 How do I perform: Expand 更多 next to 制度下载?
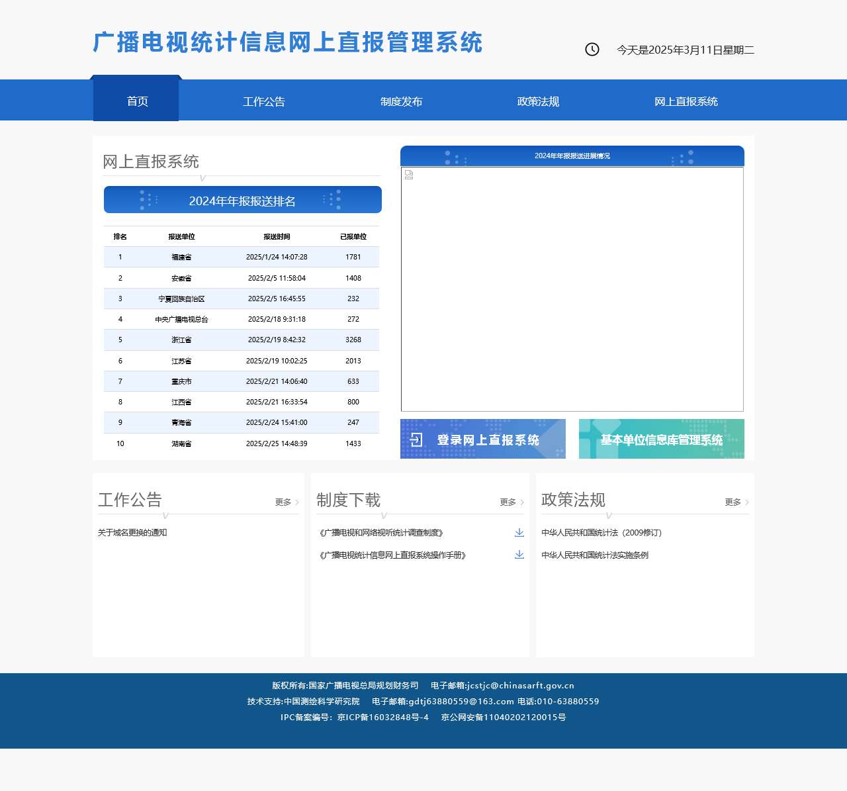click(508, 502)
